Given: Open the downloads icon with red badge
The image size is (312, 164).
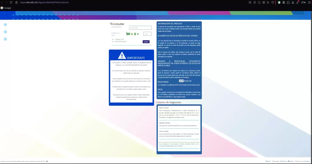Looking at the screenshot, I should click(297, 2).
